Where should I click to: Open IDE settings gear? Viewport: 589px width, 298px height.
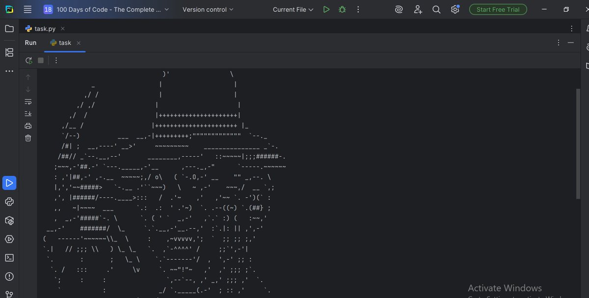click(x=455, y=9)
